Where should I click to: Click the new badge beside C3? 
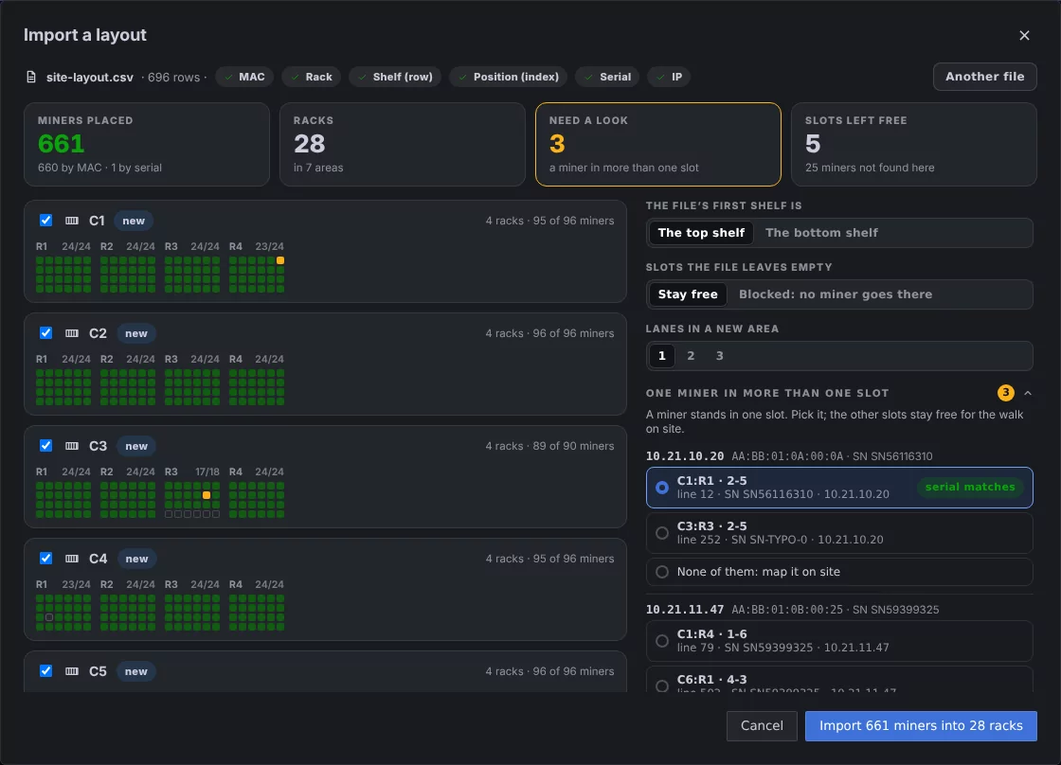[136, 446]
